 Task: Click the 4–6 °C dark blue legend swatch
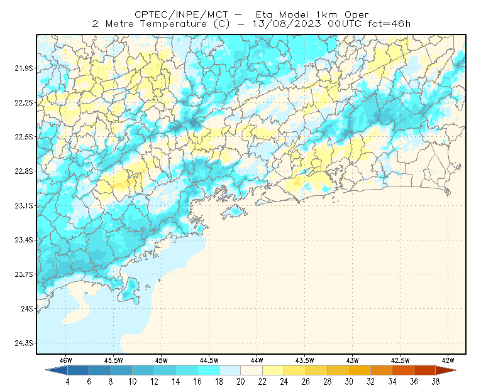pyautogui.click(x=78, y=370)
